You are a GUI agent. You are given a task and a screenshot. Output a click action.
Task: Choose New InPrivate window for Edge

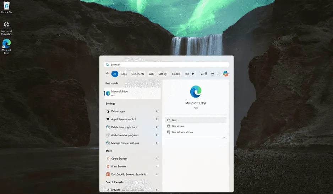click(196, 132)
